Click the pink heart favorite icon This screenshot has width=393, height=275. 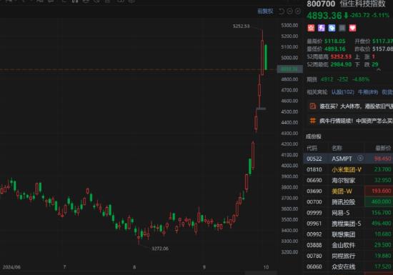[352, 28]
